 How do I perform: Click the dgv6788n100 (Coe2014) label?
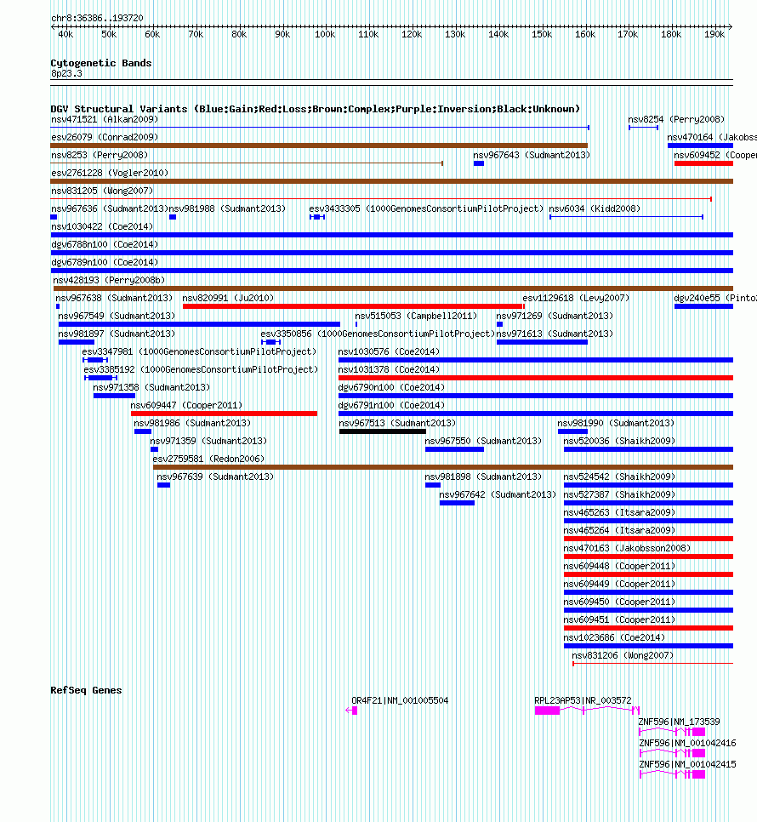105,244
